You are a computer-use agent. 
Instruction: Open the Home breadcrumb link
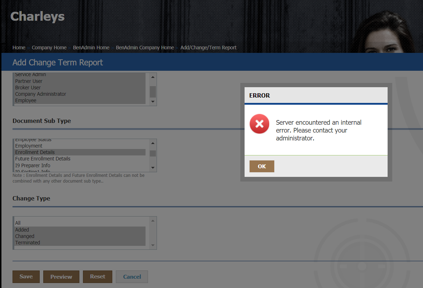click(x=19, y=48)
